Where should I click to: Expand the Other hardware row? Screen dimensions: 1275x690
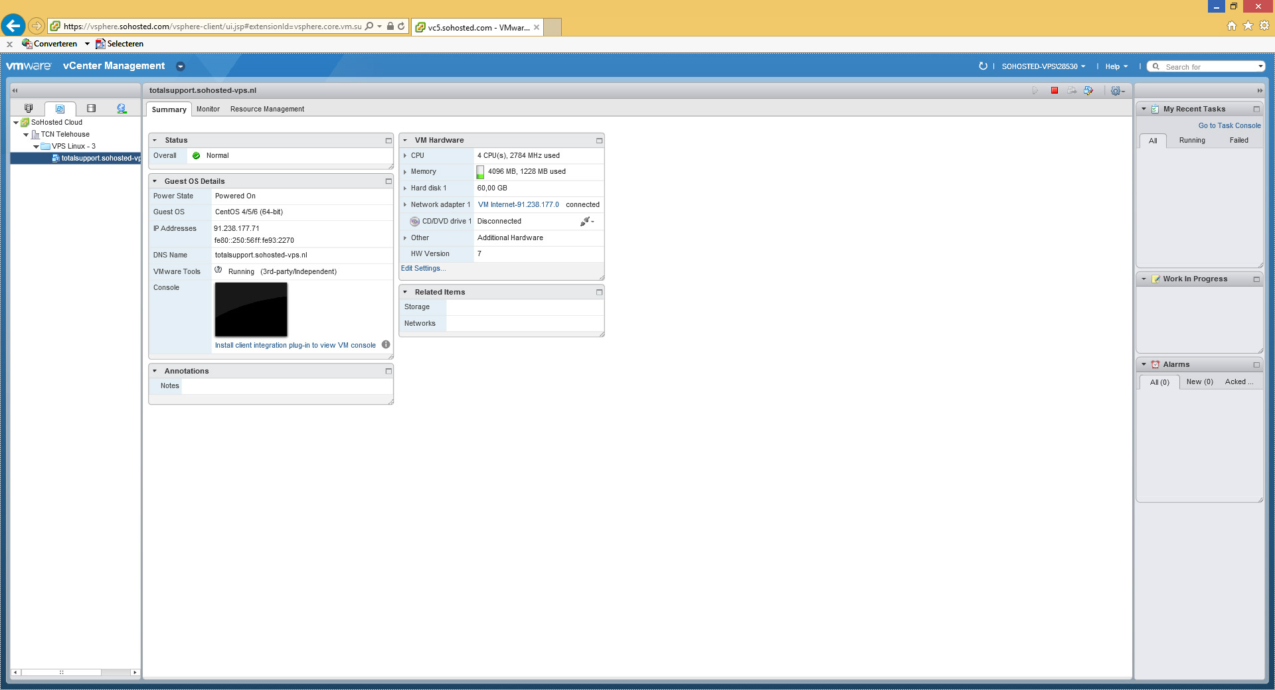(x=405, y=238)
